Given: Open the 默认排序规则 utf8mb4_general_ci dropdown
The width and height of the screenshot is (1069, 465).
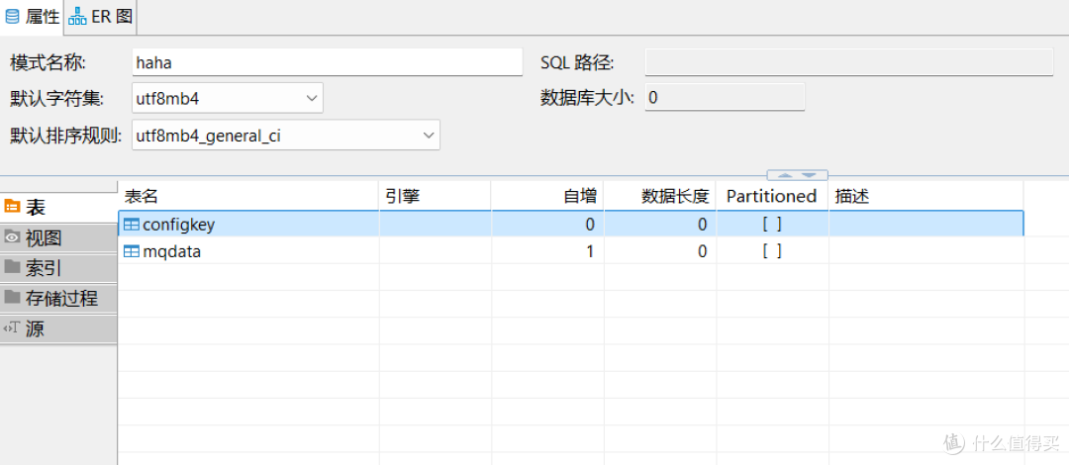Looking at the screenshot, I should pyautogui.click(x=286, y=136).
